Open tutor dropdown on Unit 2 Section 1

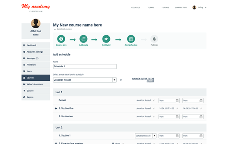[145, 136]
